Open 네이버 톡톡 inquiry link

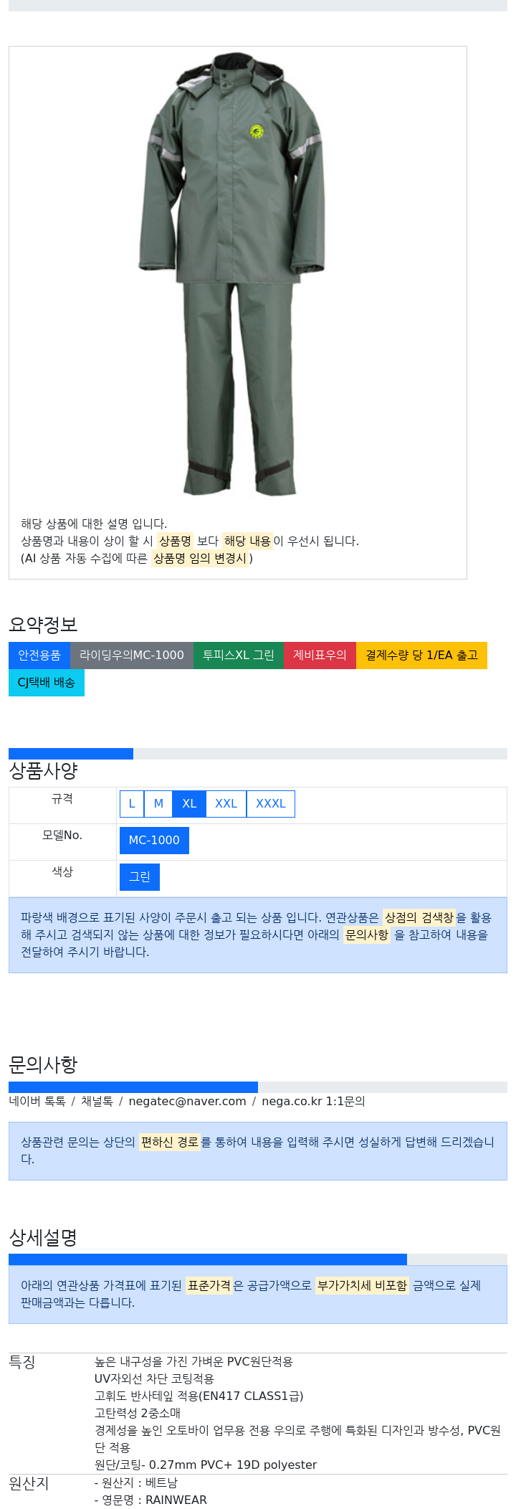pos(37,1102)
